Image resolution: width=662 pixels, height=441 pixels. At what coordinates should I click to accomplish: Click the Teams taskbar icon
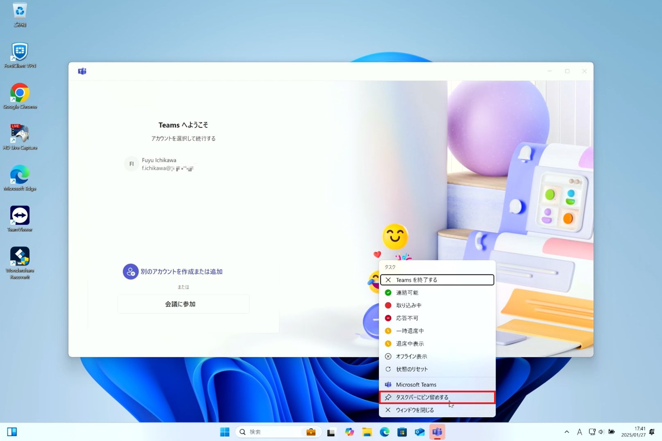(x=437, y=432)
